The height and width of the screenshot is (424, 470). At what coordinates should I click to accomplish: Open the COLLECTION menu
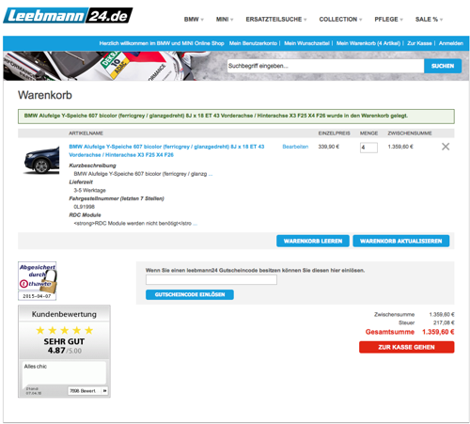click(x=340, y=20)
